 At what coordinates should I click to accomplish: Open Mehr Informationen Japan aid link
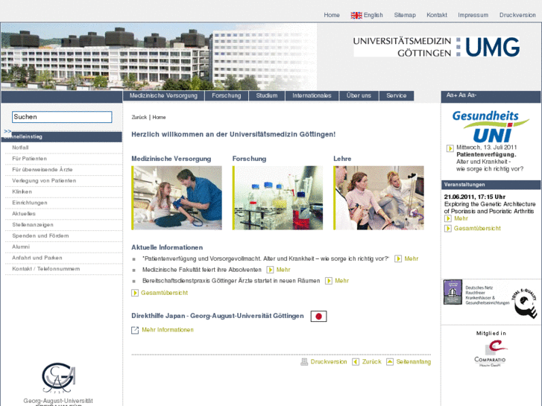pos(168,330)
